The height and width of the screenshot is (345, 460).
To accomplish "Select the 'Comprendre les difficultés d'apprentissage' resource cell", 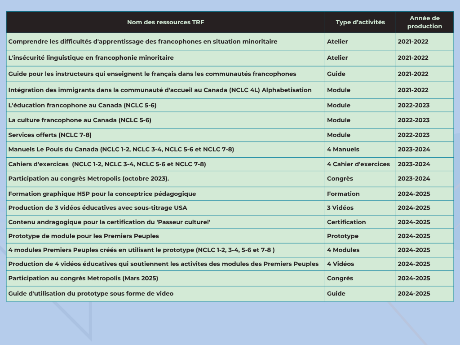I will pos(143,41).
